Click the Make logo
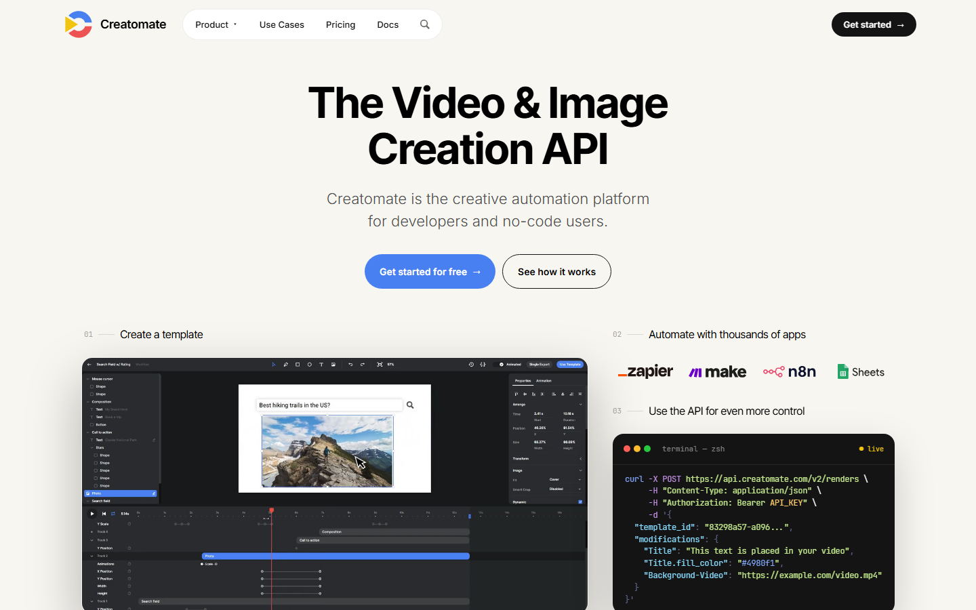Viewport: 976px width, 610px height. point(718,371)
